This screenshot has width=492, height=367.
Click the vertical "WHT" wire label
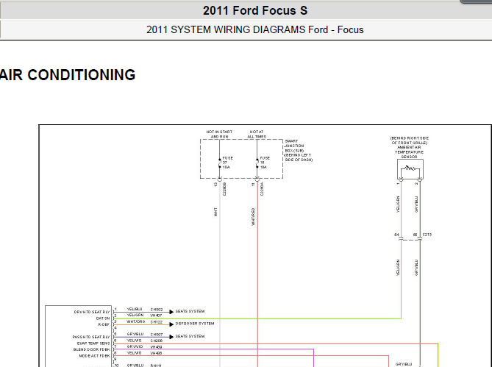click(x=215, y=212)
